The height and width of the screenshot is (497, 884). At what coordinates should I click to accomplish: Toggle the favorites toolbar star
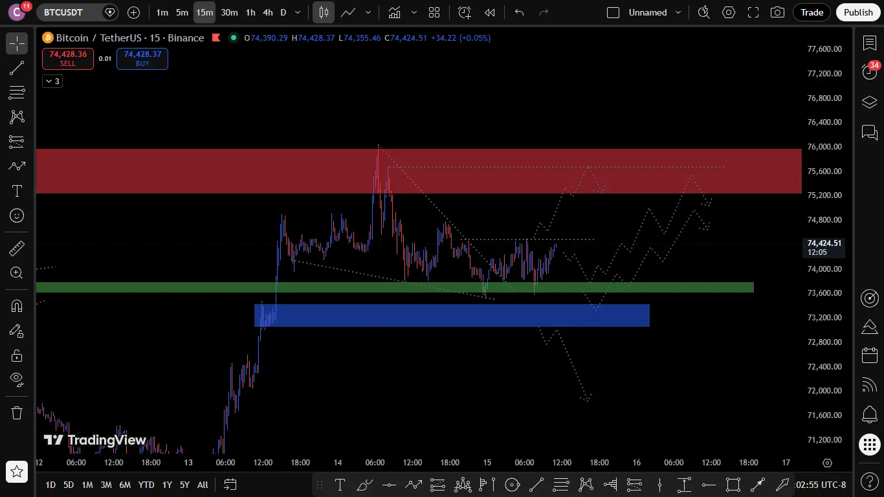[17, 472]
